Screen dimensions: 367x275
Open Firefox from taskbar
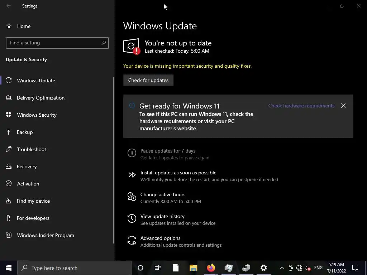point(211,268)
